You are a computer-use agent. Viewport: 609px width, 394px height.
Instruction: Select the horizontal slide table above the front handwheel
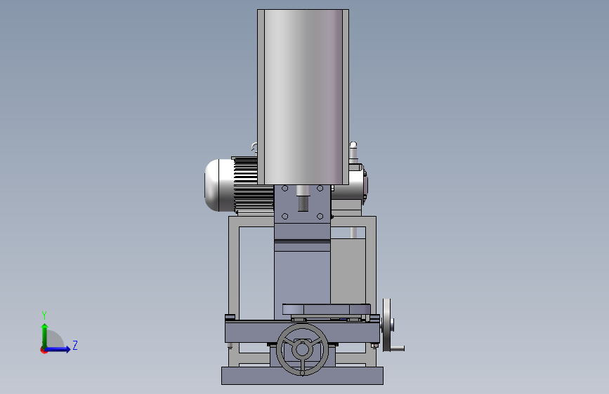tap(302, 331)
